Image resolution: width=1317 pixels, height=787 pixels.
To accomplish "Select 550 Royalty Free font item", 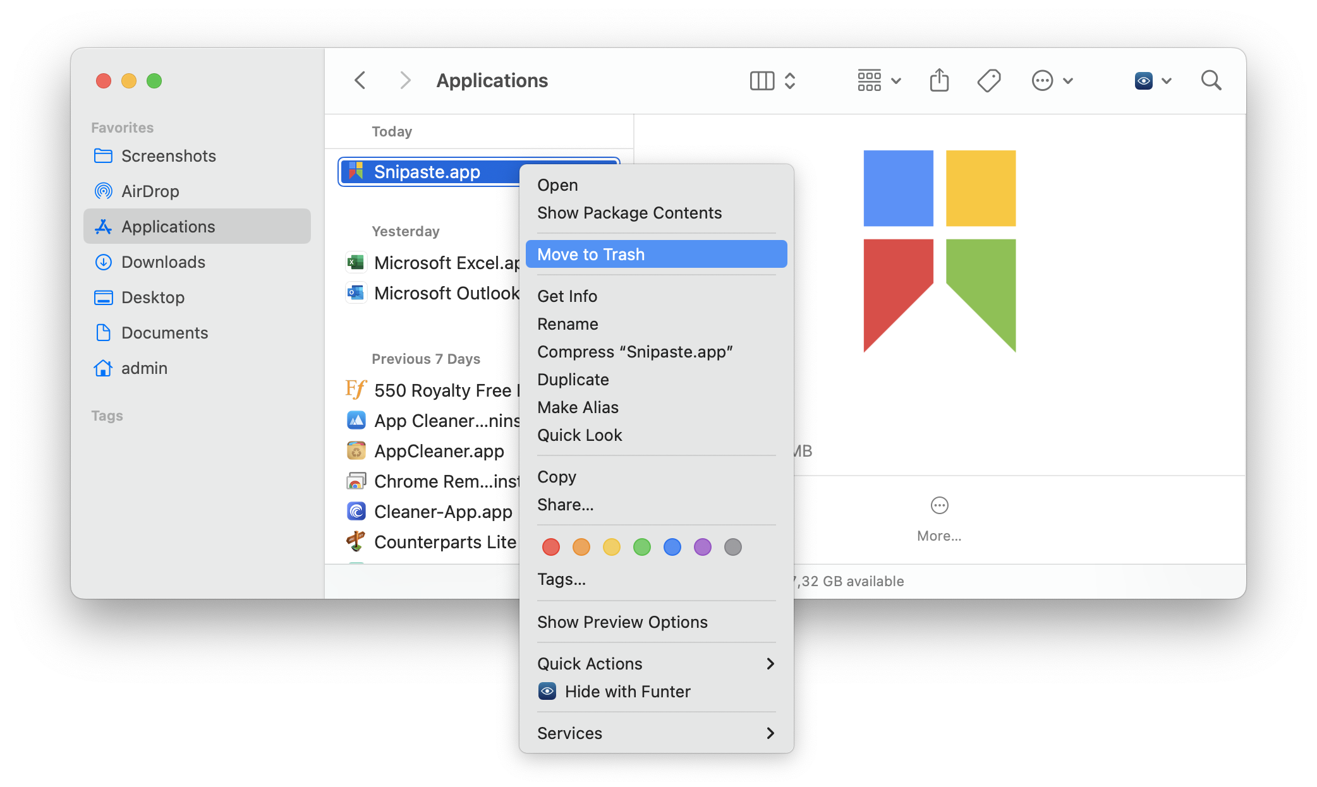I will pos(433,390).
